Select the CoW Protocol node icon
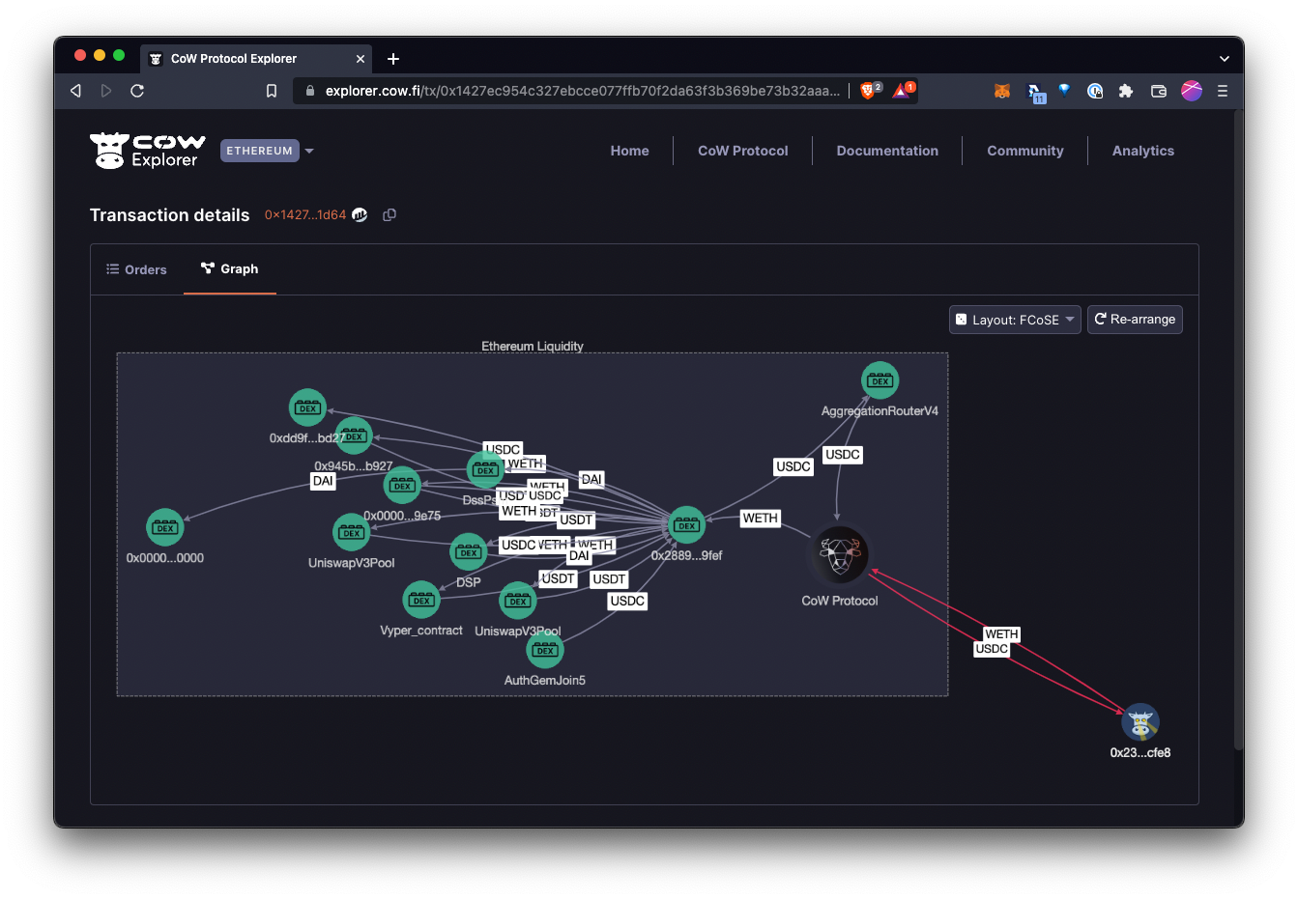The image size is (1298, 899). coord(839,555)
